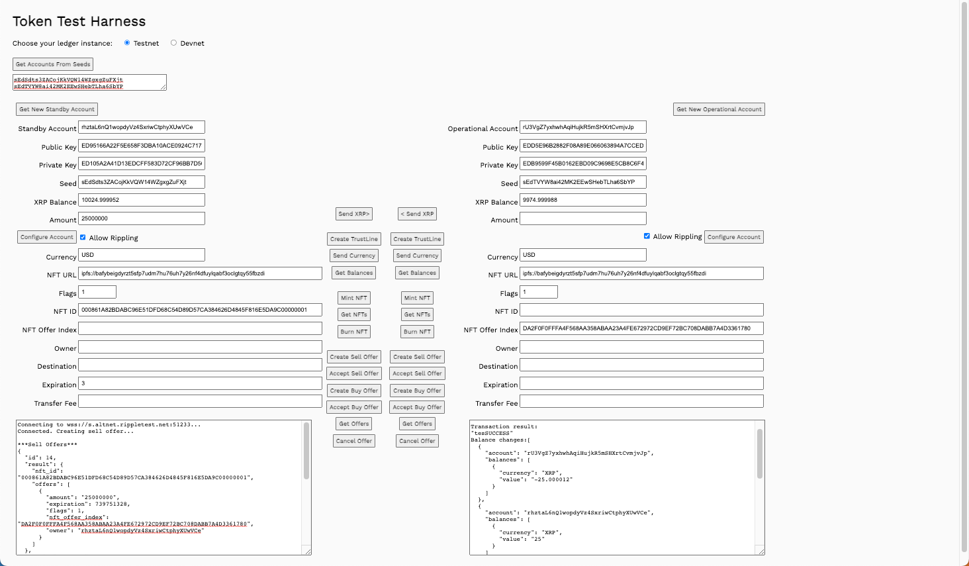Viewport: 969px width, 566px height.
Task: Uncheck Allow Rippling on the operational account
Action: [647, 236]
